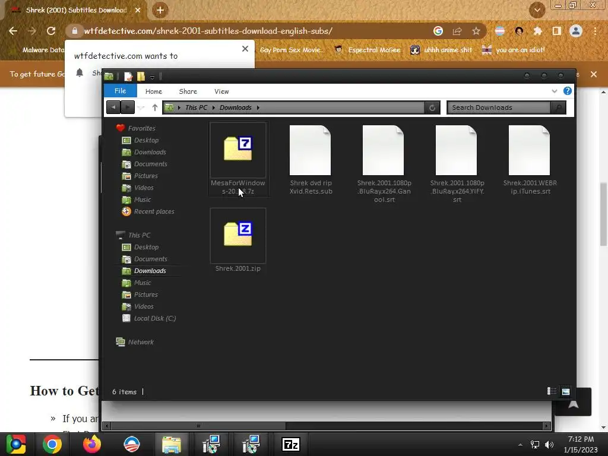Open the File ribbon tab
608x456 pixels.
[120, 91]
